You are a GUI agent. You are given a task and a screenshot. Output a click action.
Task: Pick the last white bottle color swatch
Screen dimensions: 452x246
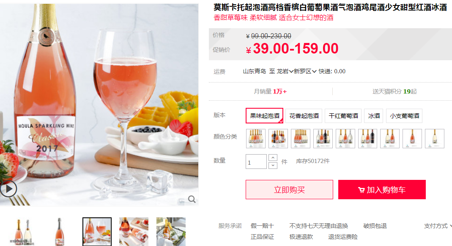pyautogui.click(x=434, y=139)
